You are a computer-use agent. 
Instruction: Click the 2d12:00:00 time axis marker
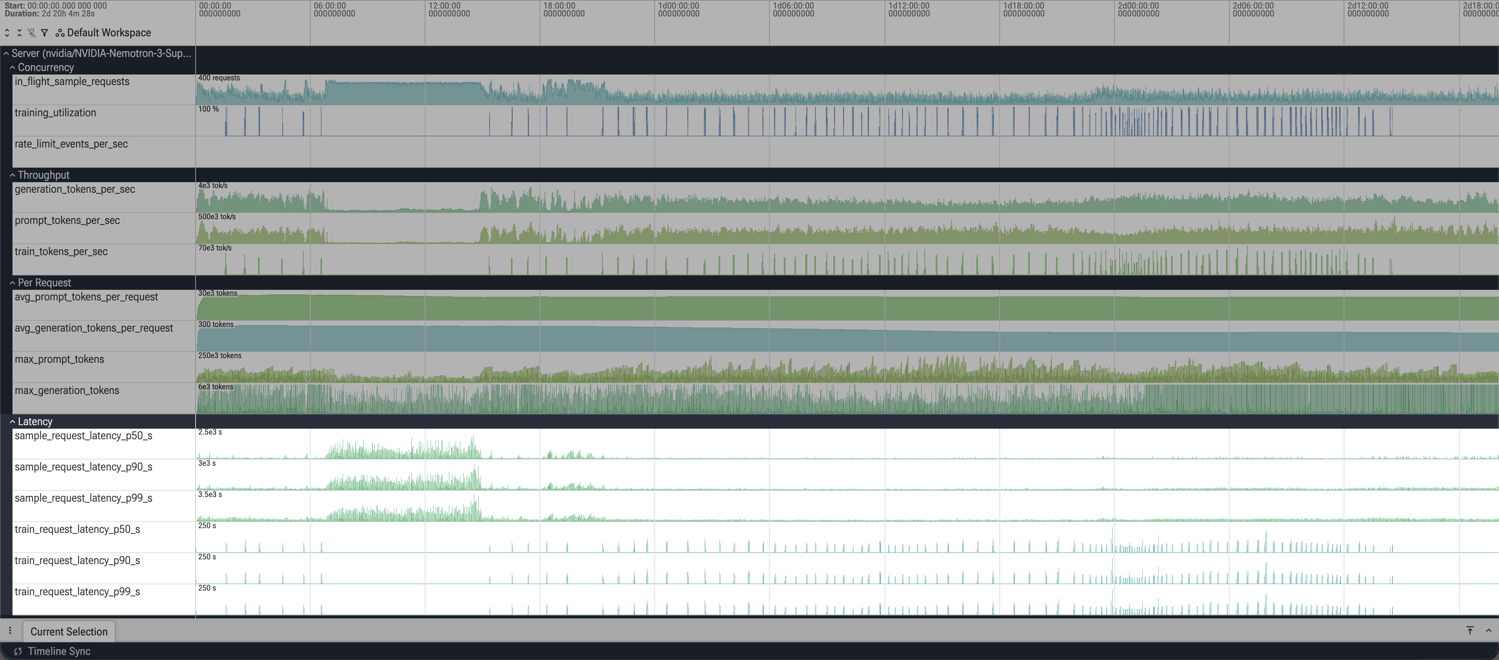[x=1368, y=9]
